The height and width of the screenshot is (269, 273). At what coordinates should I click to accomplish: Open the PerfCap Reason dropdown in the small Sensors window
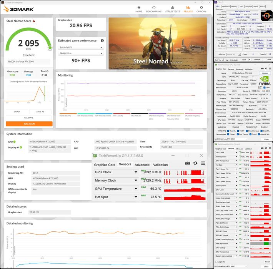click(x=236, y=244)
